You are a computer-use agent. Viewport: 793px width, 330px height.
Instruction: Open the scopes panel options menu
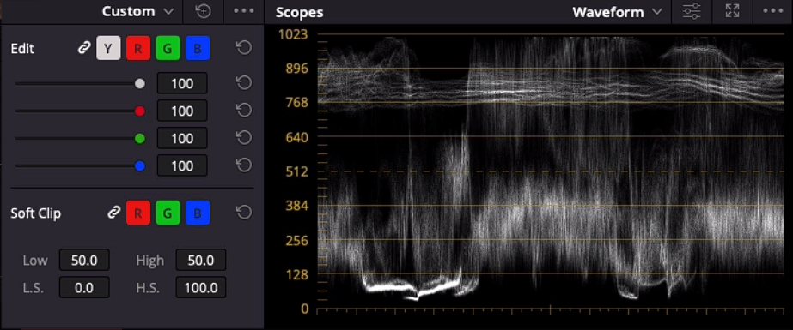pos(772,12)
